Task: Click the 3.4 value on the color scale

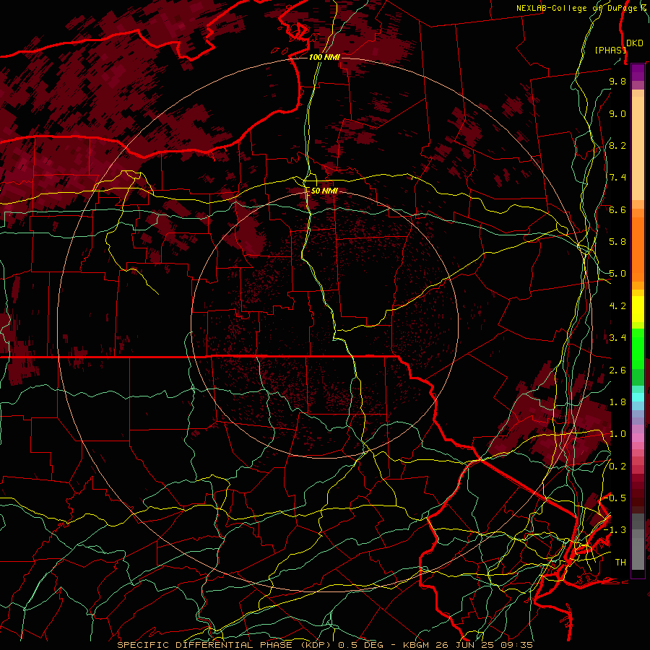Action: 617,338
